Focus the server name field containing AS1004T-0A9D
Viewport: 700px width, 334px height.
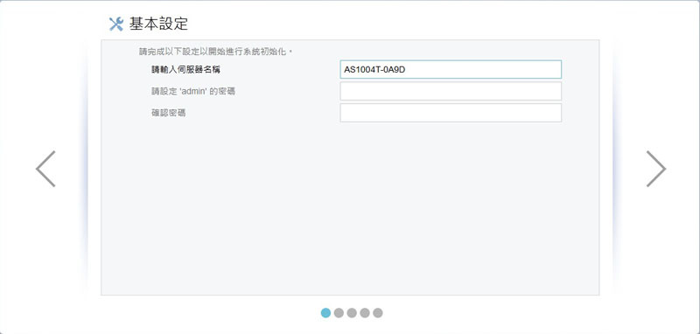pos(451,70)
